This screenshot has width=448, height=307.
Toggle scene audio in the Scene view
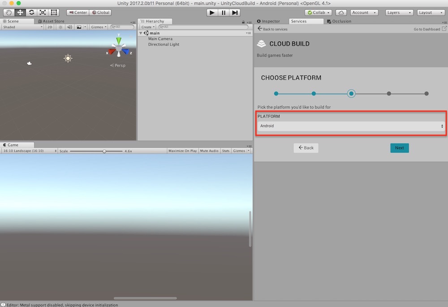click(69, 27)
